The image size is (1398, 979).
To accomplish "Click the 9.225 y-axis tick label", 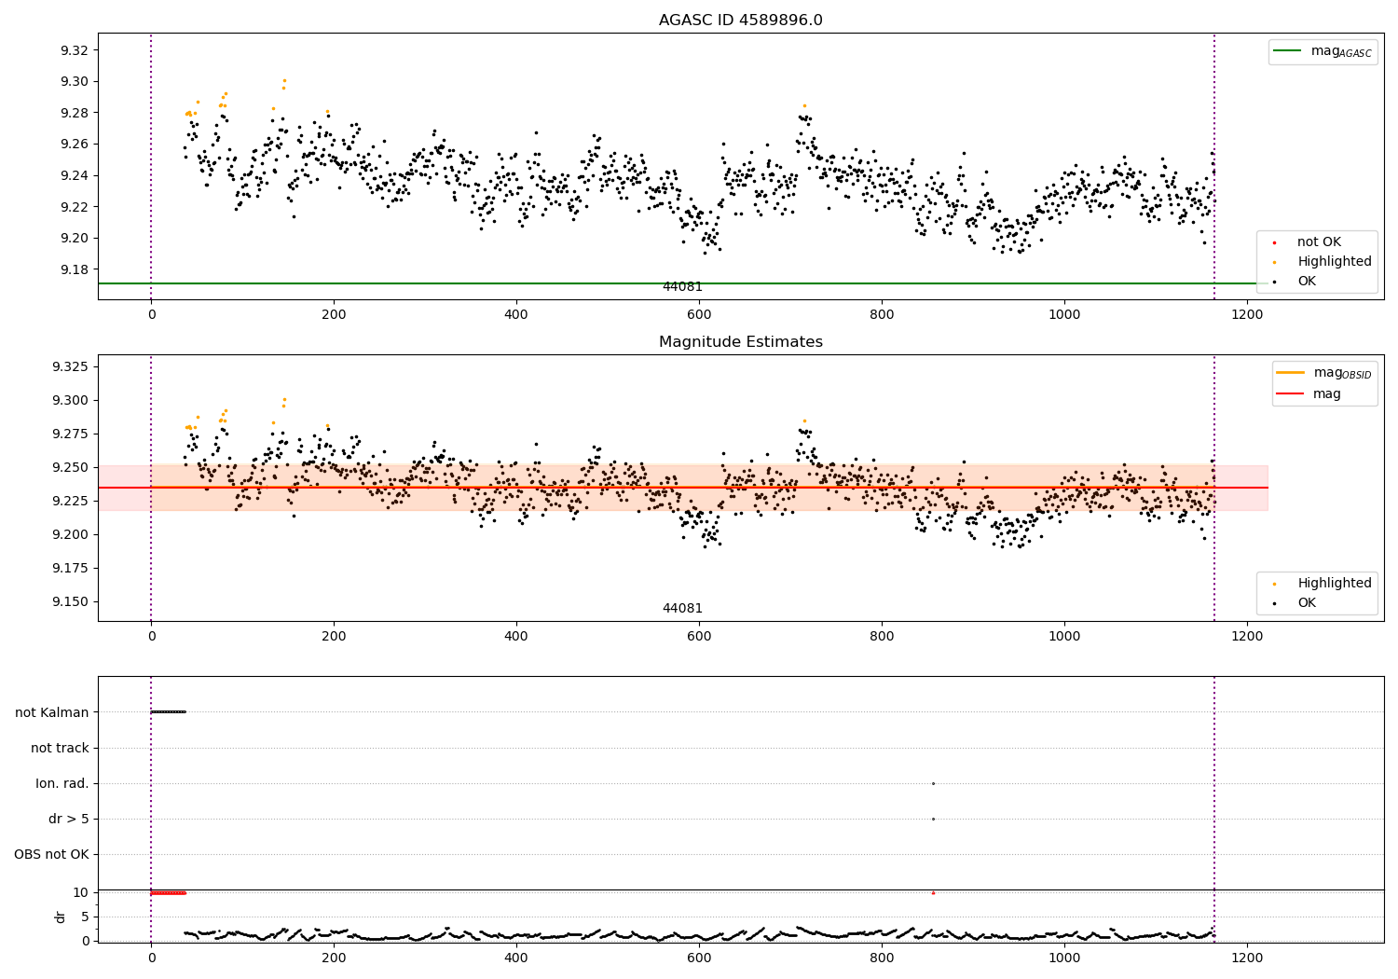I will (x=69, y=501).
